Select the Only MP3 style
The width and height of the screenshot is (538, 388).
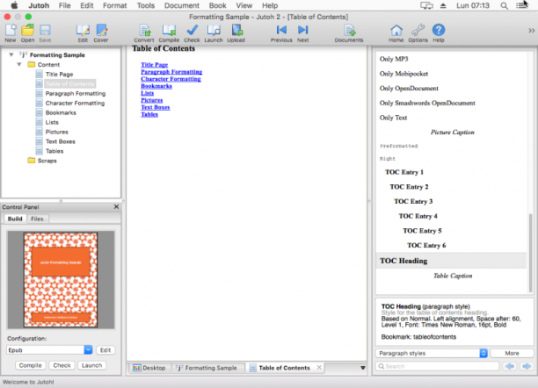(x=394, y=59)
